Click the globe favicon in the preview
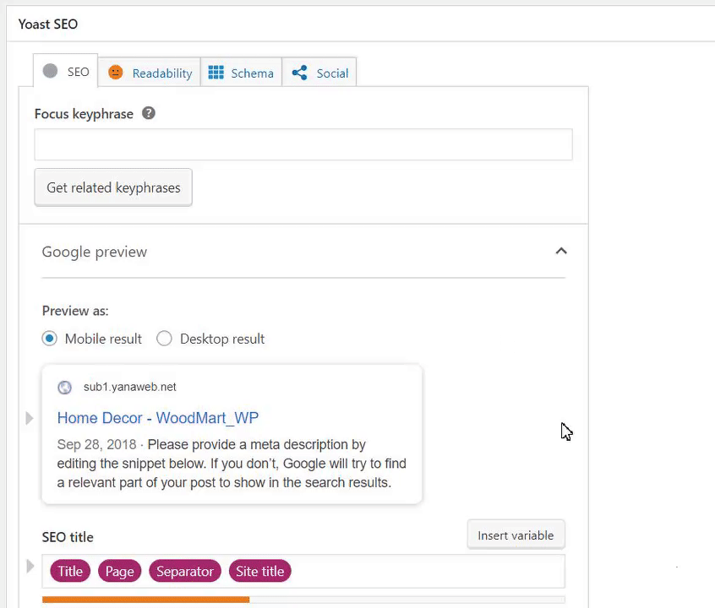Screen dimensions: 715x608 65,388
